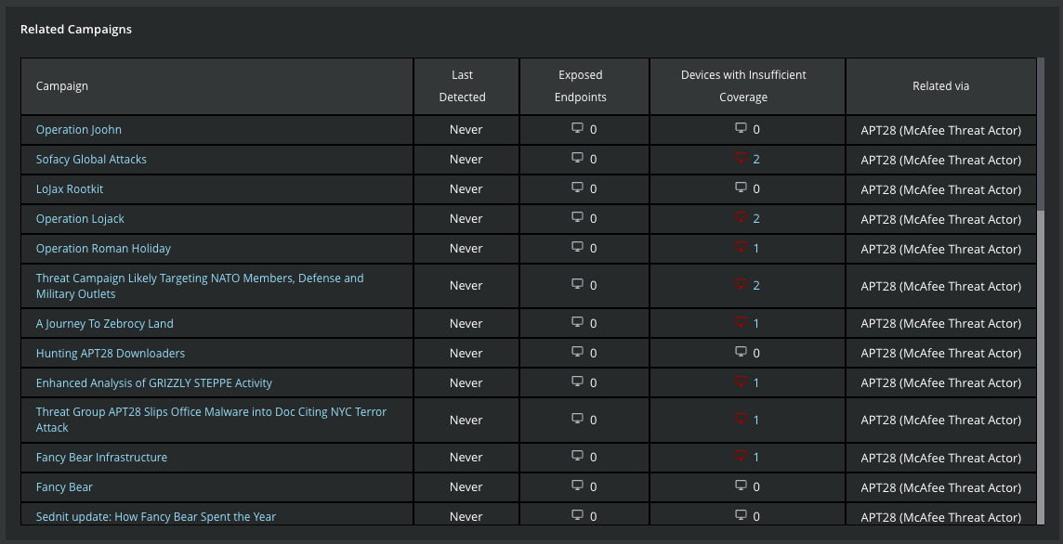Viewport: 1063px width, 544px height.
Task: Click the Never cell in the Hunting APT28 Downloaders row
Action: pyautogui.click(x=466, y=354)
